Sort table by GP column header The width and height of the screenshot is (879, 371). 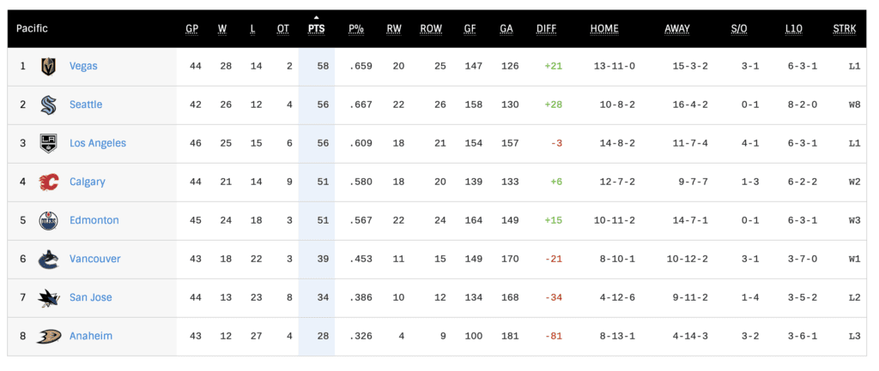click(191, 29)
